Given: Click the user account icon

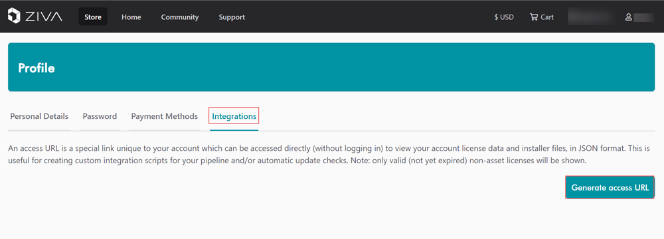Looking at the screenshot, I should pyautogui.click(x=629, y=17).
